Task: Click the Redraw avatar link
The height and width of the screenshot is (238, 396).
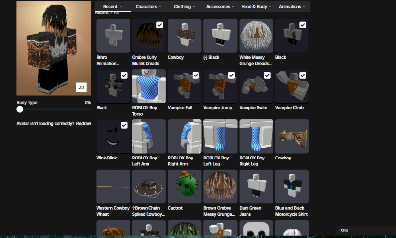Action: (x=83, y=123)
